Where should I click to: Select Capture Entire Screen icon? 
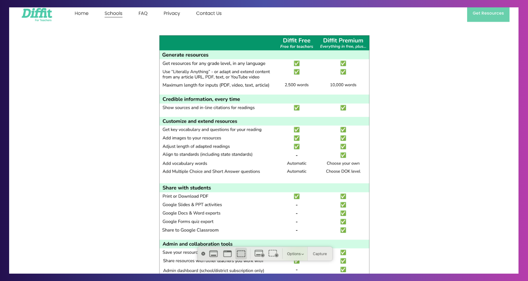coord(213,254)
